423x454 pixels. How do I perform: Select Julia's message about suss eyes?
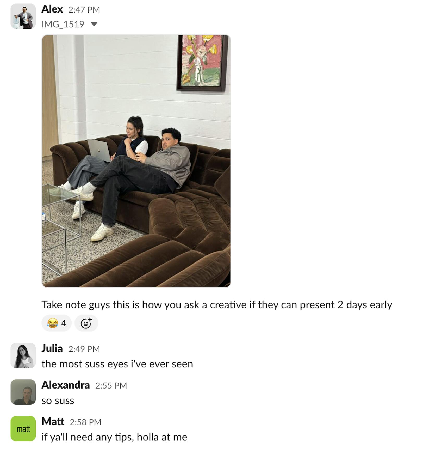pos(117,364)
